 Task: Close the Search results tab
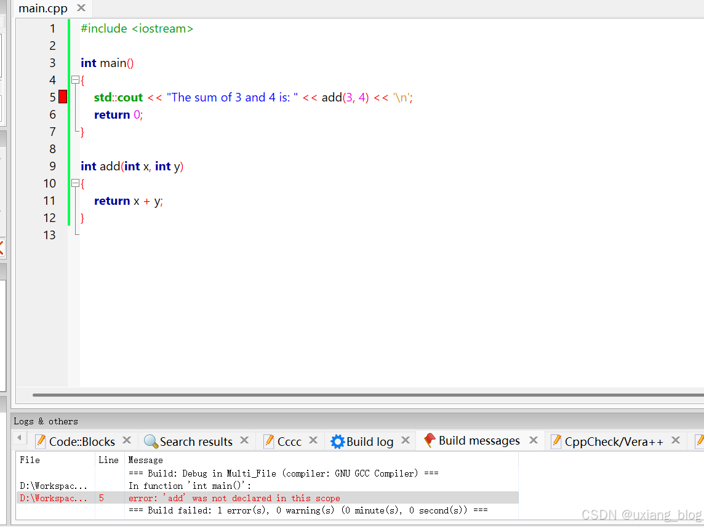pos(244,440)
